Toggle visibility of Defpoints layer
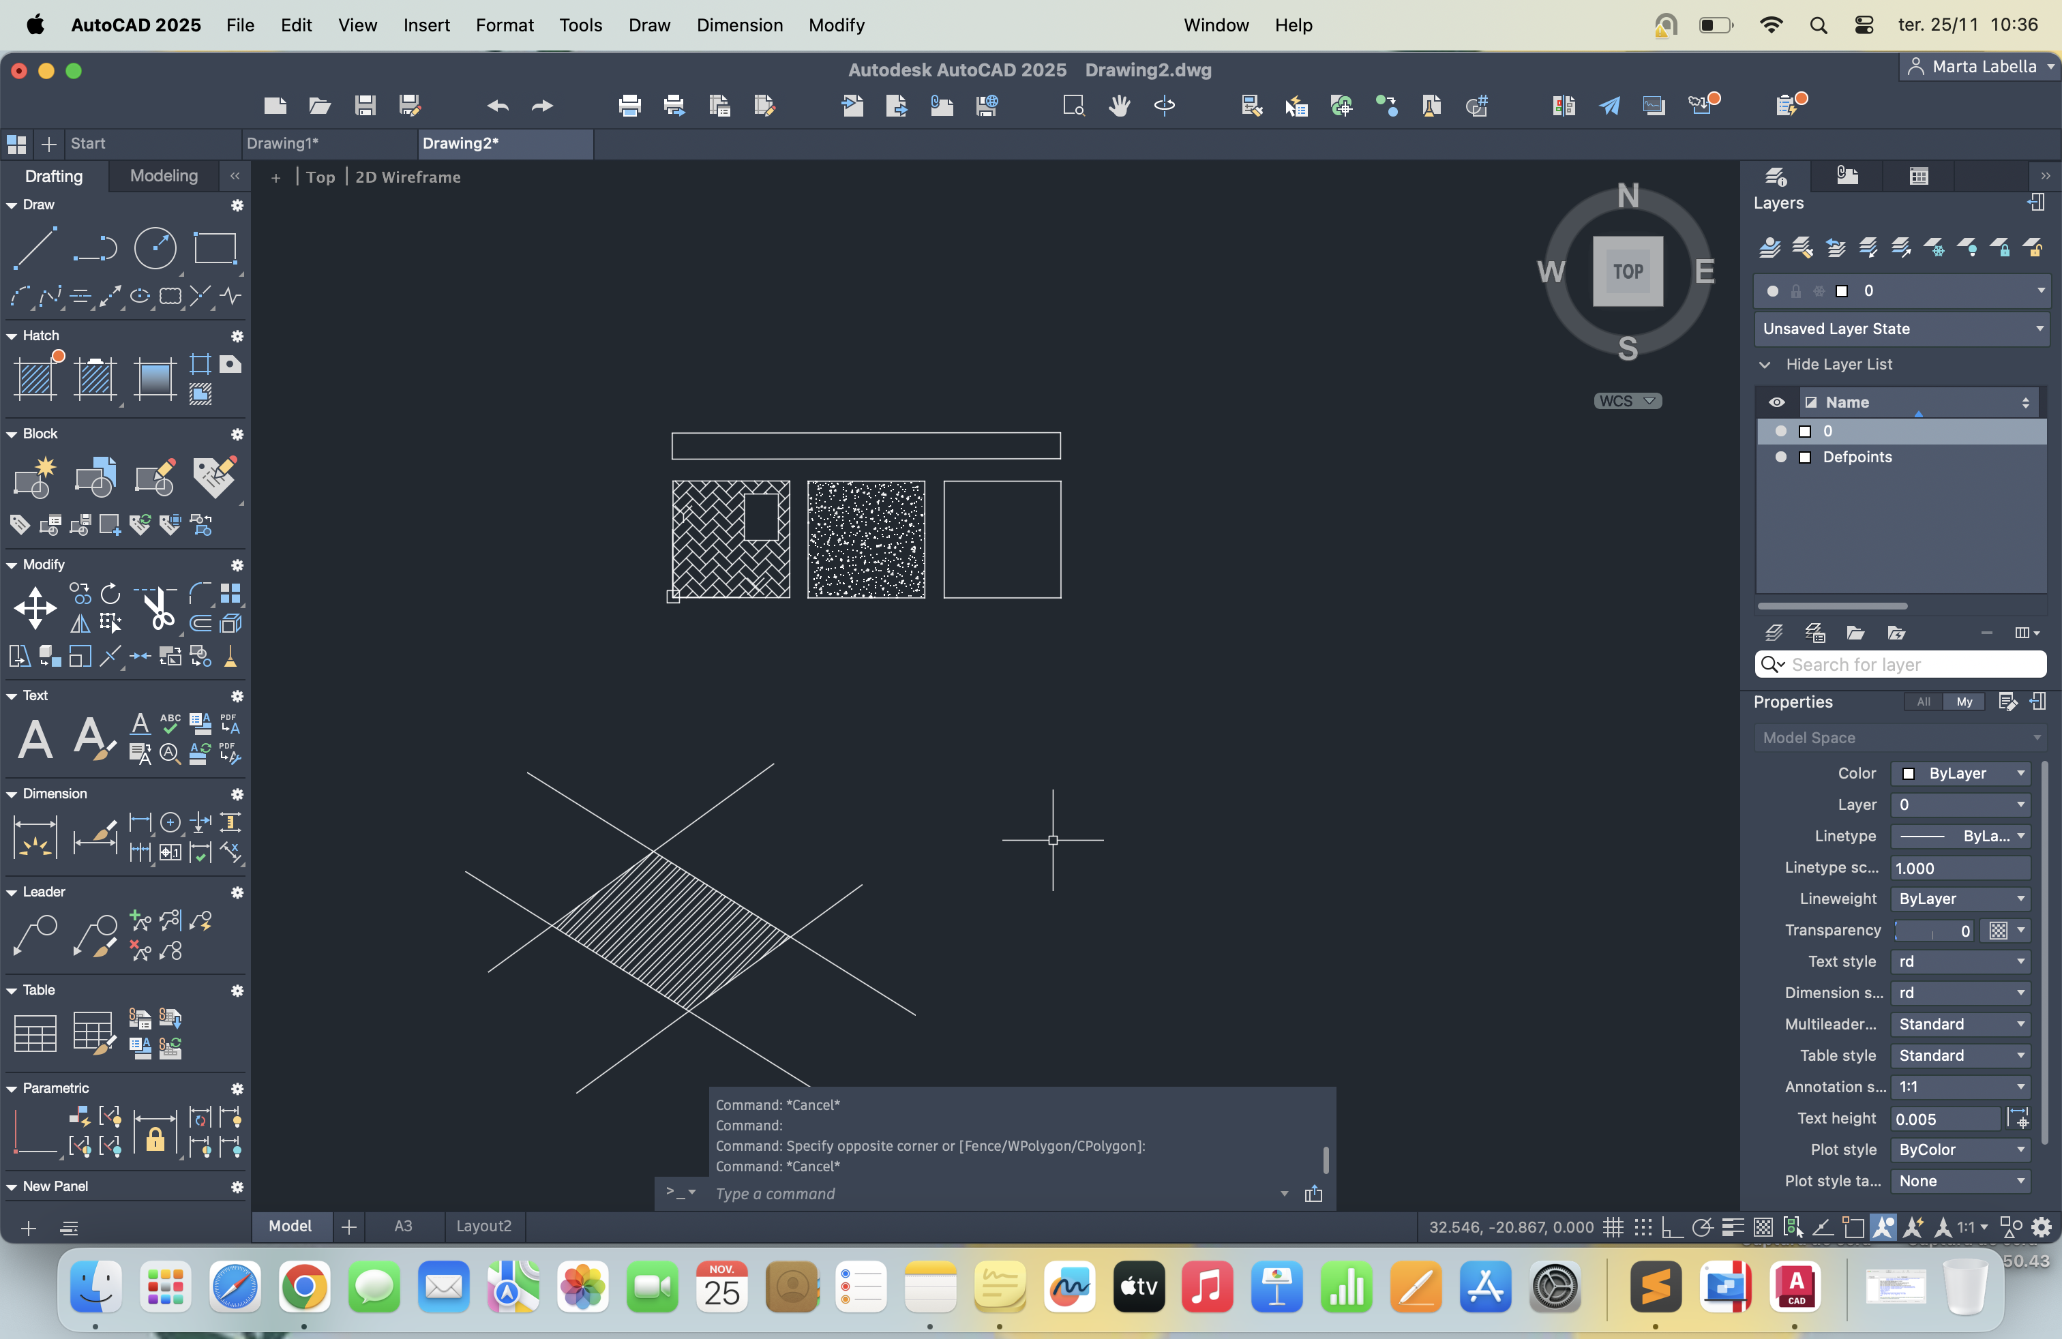This screenshot has height=1339, width=2062. [x=1780, y=457]
